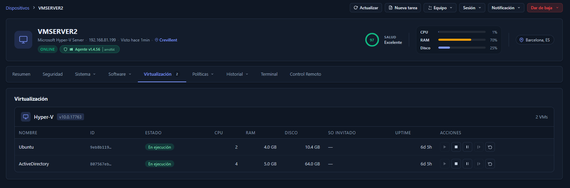Open the Notificación dropdown
Screen dimensions: 570x188
[x=506, y=8]
